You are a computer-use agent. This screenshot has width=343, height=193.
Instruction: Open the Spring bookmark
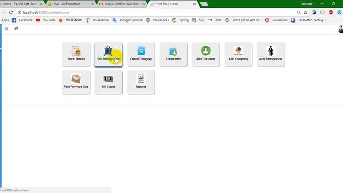click(180, 20)
